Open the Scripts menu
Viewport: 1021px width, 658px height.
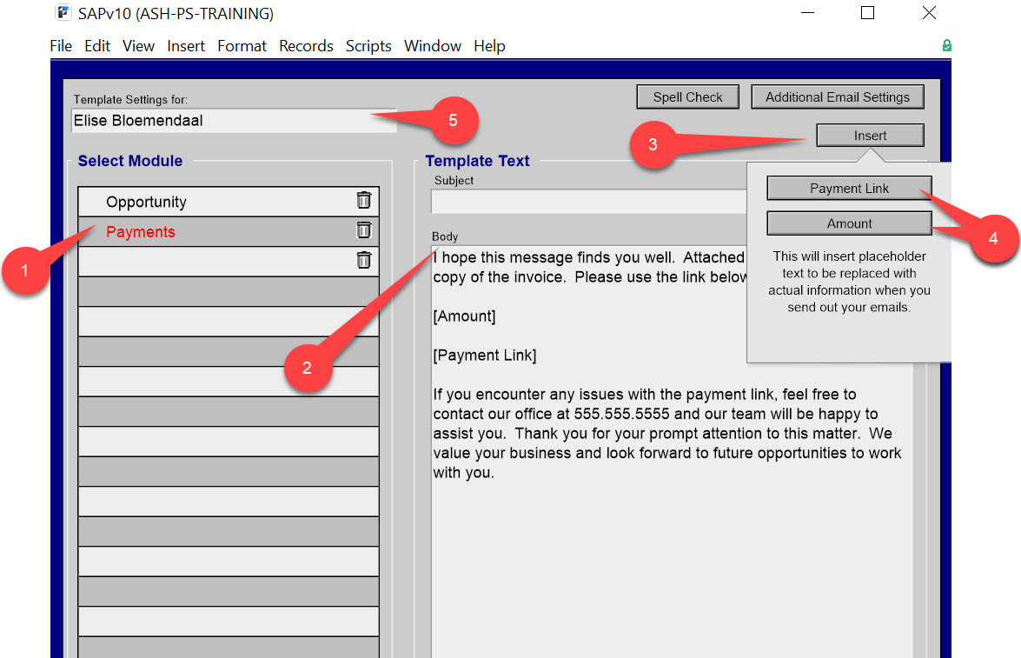click(x=368, y=46)
